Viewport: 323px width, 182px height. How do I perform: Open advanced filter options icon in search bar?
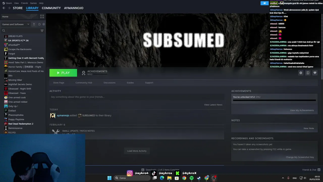tap(42, 31)
